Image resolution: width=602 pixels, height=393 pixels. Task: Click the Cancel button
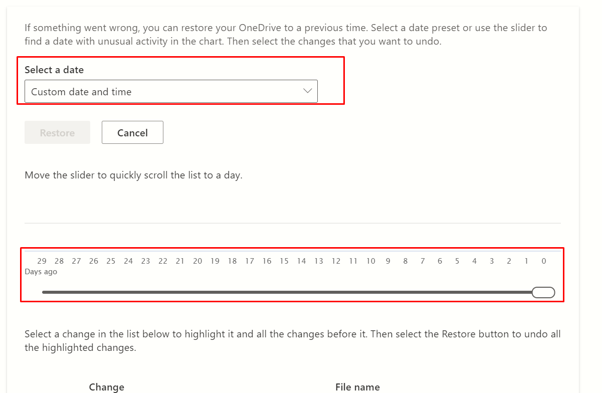pos(132,132)
